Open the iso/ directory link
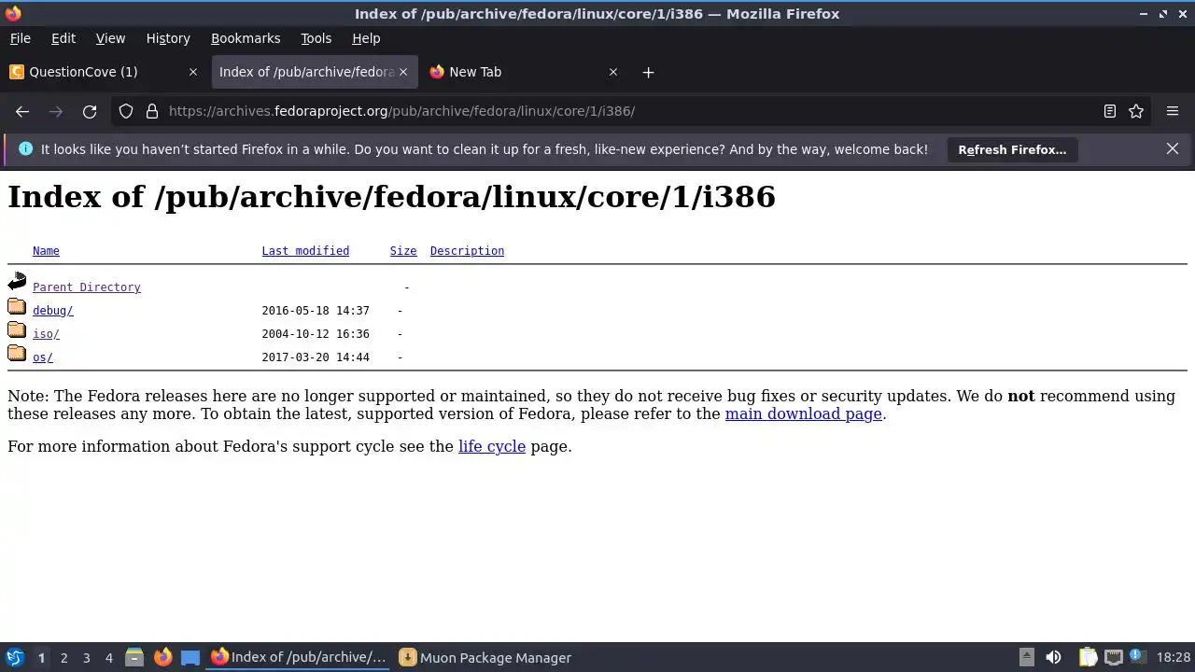 click(x=46, y=334)
